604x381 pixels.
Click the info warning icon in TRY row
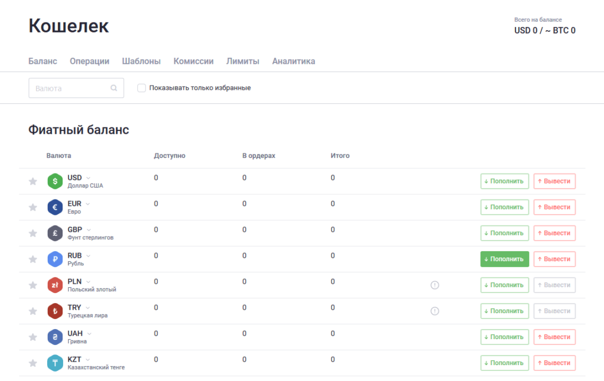click(435, 311)
